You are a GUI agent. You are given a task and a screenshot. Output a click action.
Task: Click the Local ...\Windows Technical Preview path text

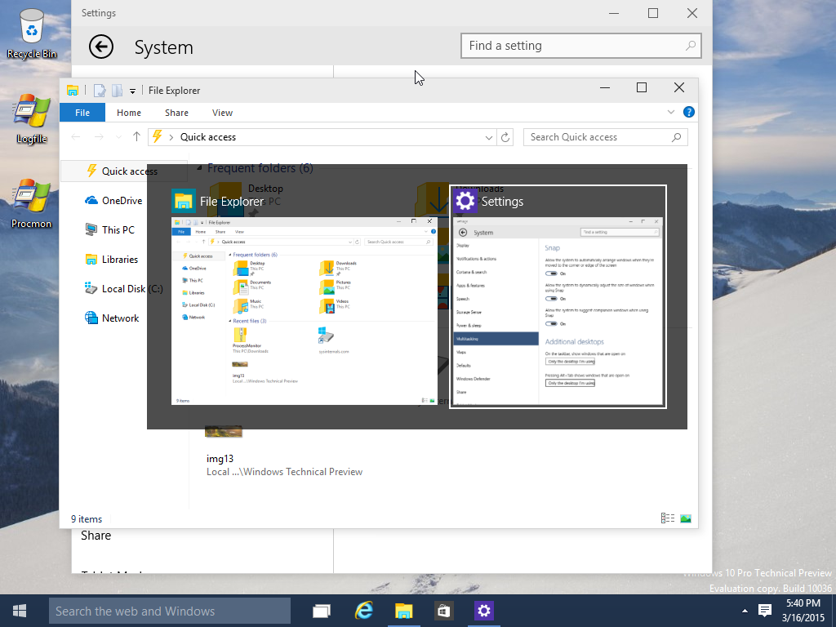285,472
